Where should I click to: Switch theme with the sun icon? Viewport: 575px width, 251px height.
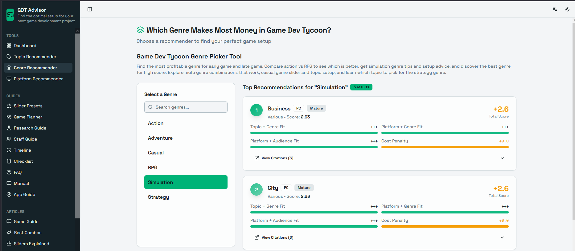pyautogui.click(x=567, y=9)
